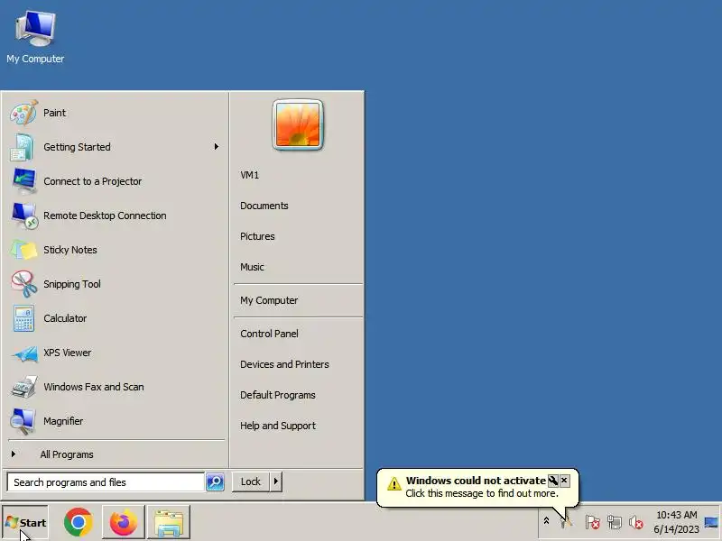Viewport: 722px width, 541px height.
Task: Open the VM1 user folder
Action: (x=250, y=175)
